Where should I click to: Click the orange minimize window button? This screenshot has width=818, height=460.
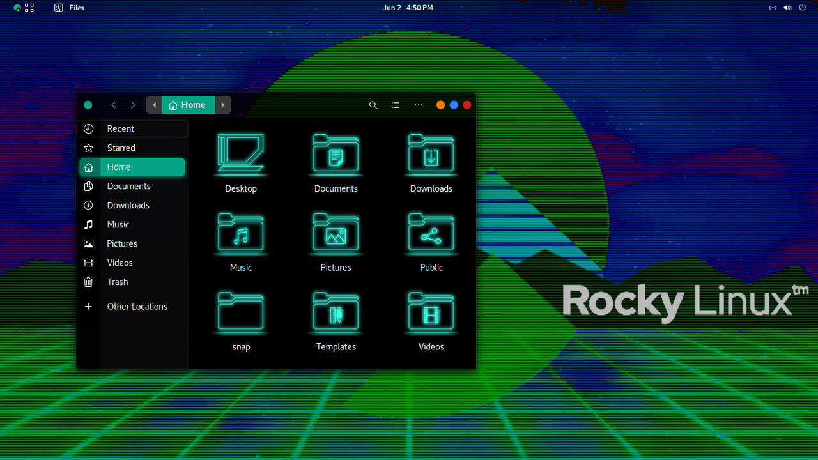[440, 105]
